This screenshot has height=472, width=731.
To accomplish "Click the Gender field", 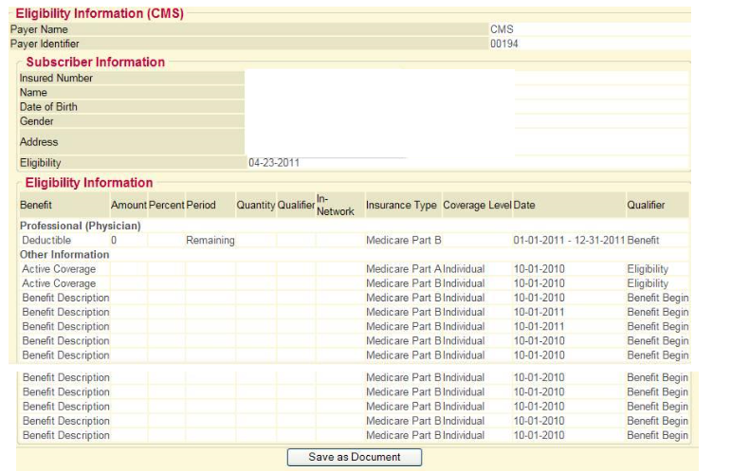I will pyautogui.click(x=379, y=121).
